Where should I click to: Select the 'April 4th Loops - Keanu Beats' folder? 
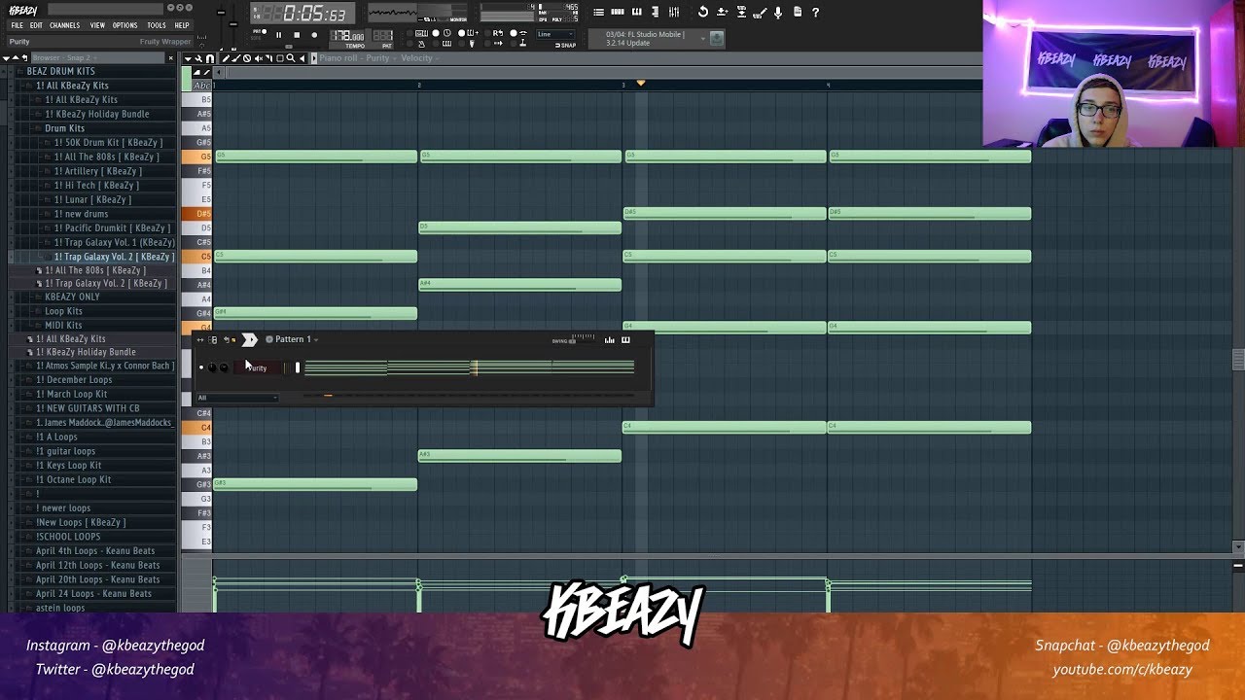pyautogui.click(x=95, y=550)
